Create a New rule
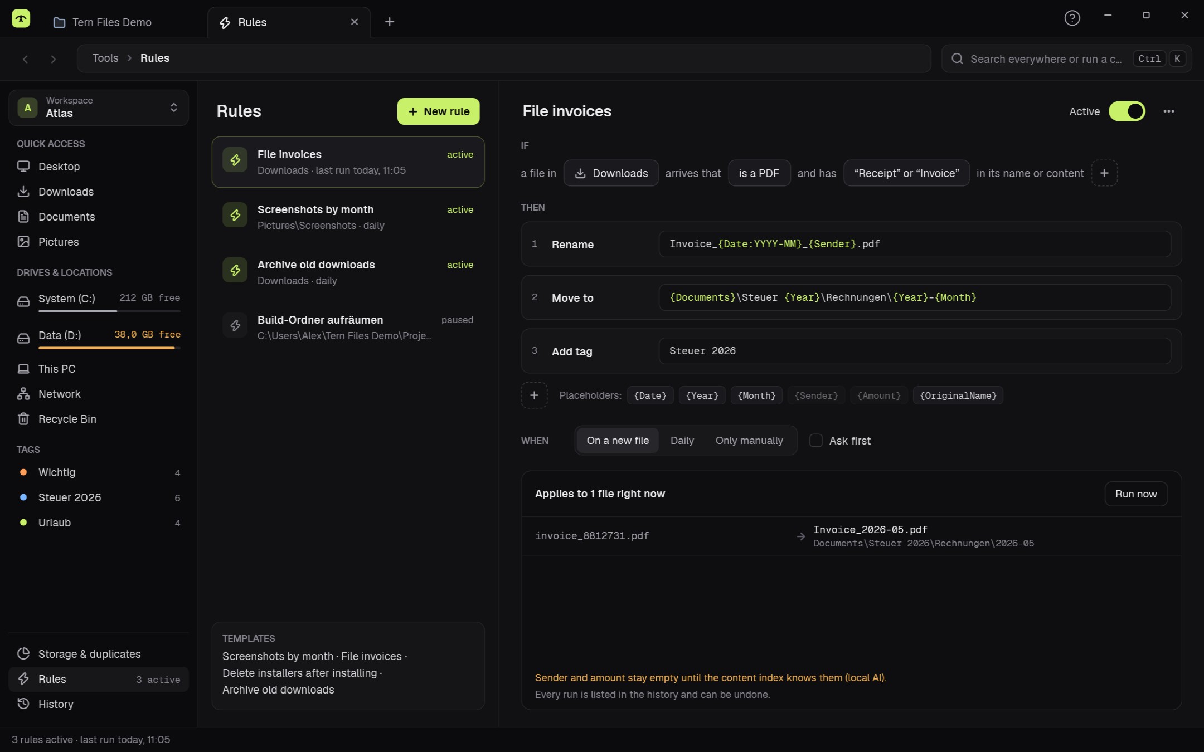The width and height of the screenshot is (1204, 752). (x=438, y=111)
